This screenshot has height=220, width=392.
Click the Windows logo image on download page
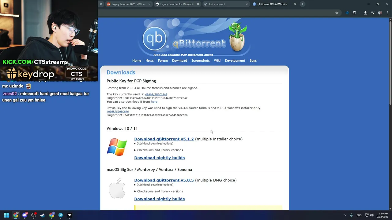pyautogui.click(x=117, y=147)
